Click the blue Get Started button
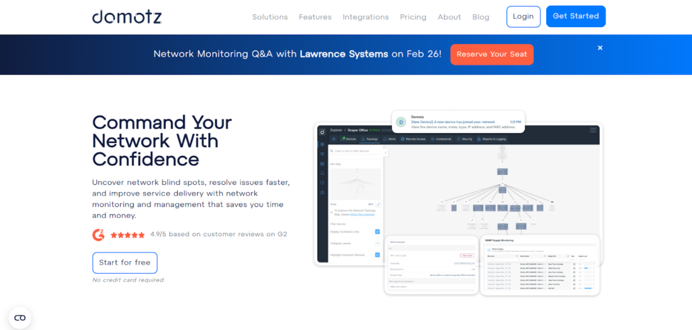This screenshot has width=692, height=330. point(576,16)
